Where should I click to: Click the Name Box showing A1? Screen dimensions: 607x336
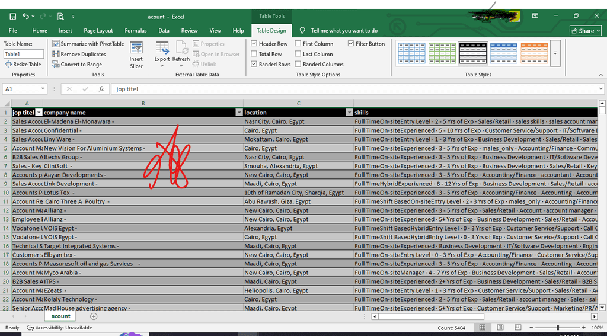[x=21, y=89]
